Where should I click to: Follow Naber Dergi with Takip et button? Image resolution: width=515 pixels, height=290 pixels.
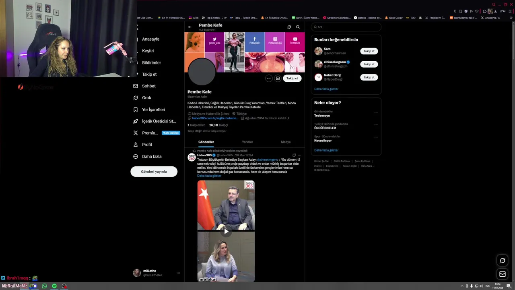coord(369,77)
